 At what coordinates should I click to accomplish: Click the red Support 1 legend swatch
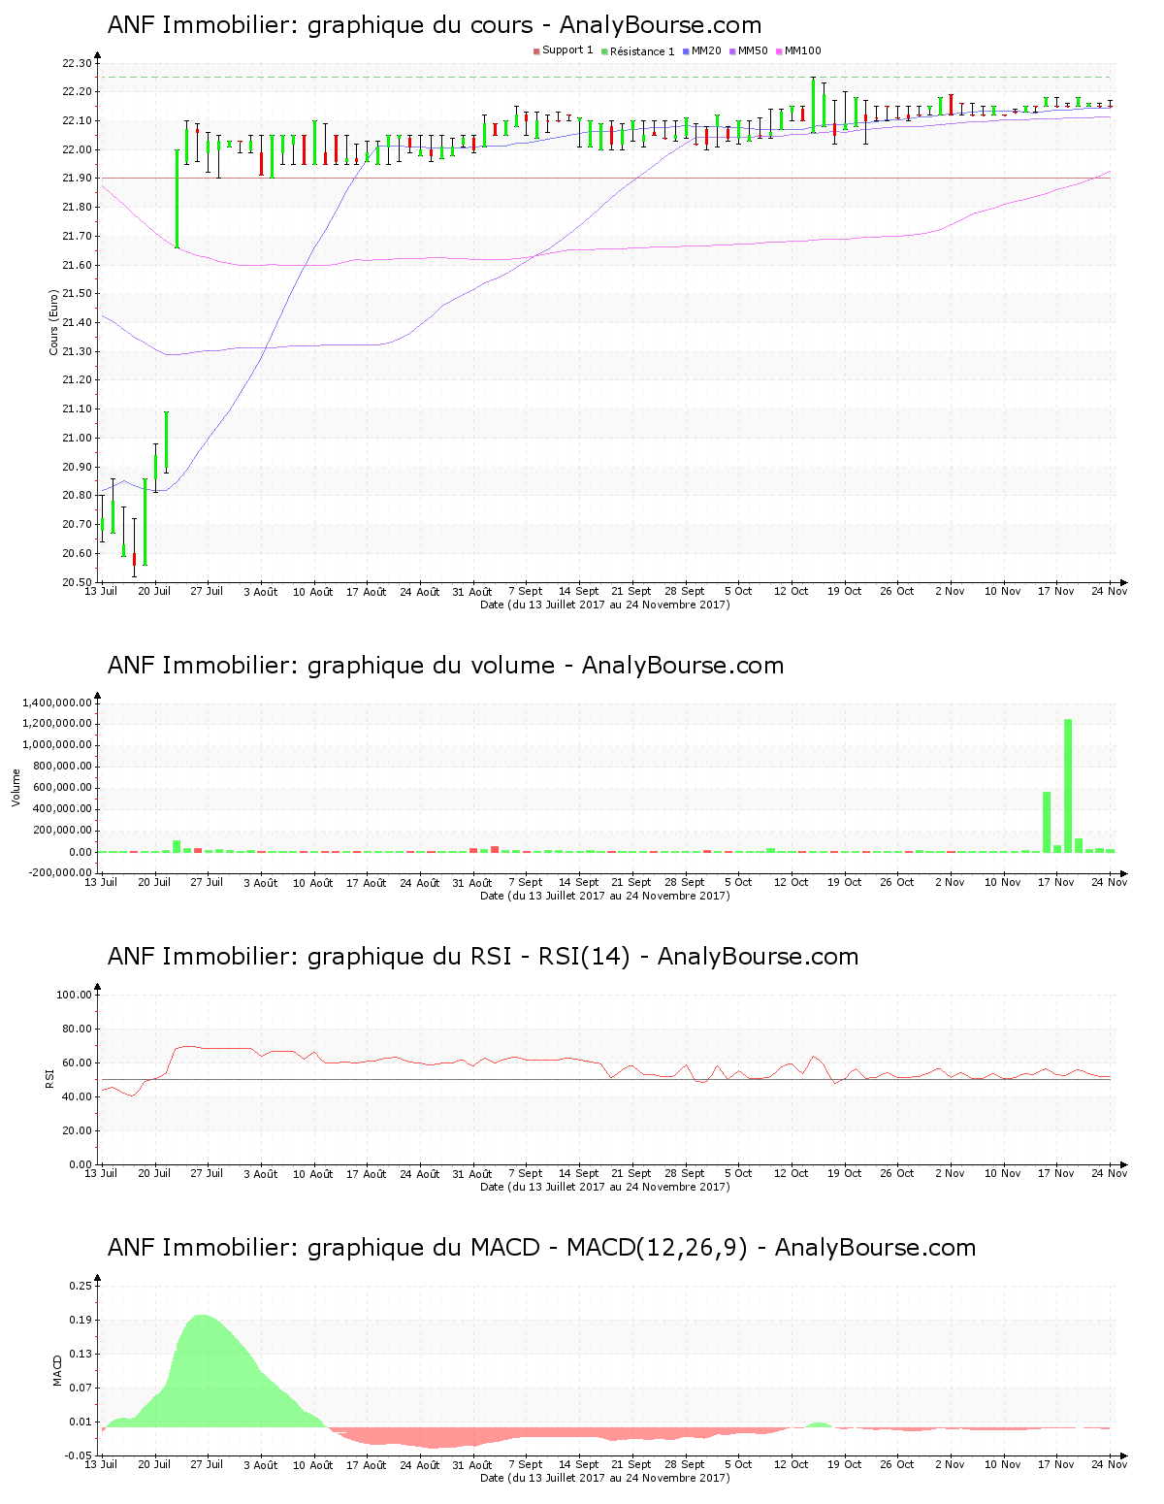pyautogui.click(x=536, y=51)
